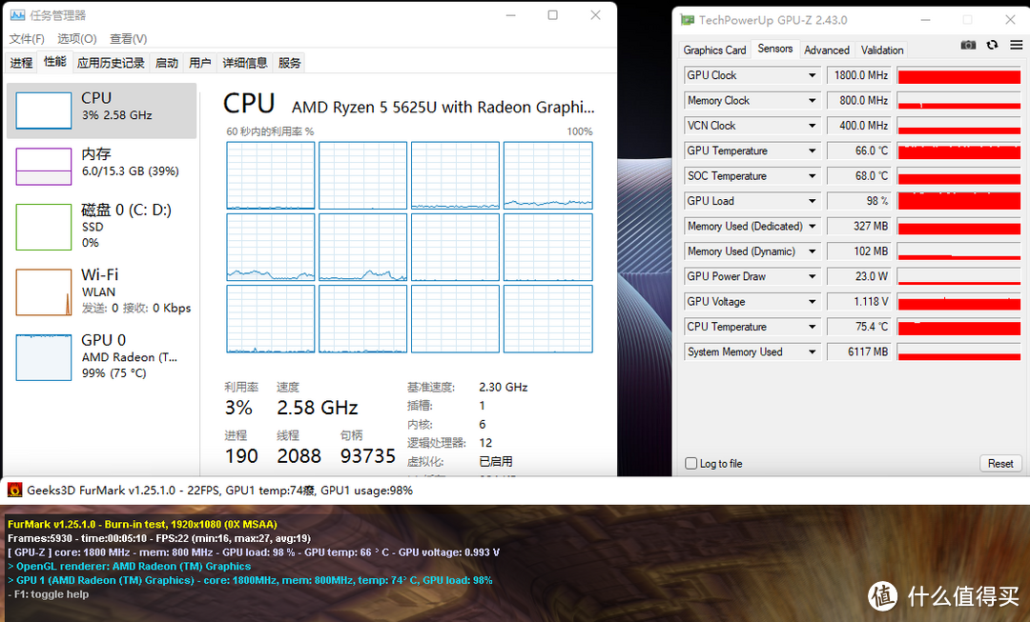The height and width of the screenshot is (622, 1030).
Task: Maximize the Task Manager window
Action: 553,15
